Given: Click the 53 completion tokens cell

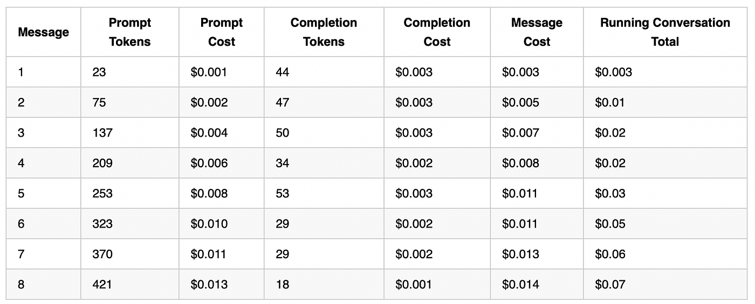Looking at the screenshot, I should point(283,193).
